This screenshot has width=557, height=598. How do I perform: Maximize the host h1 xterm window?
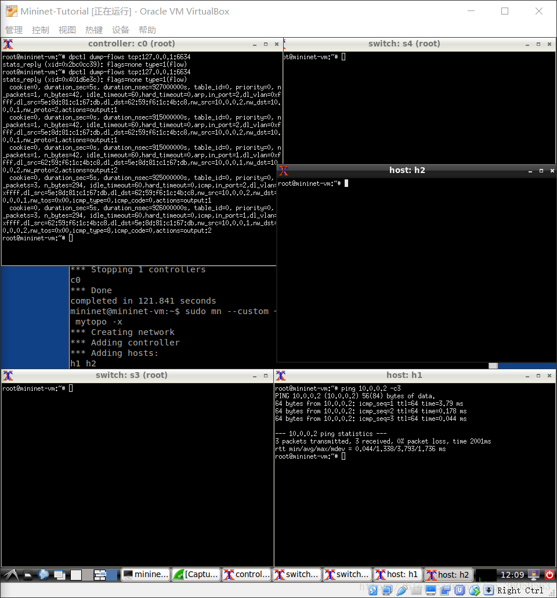(x=538, y=376)
